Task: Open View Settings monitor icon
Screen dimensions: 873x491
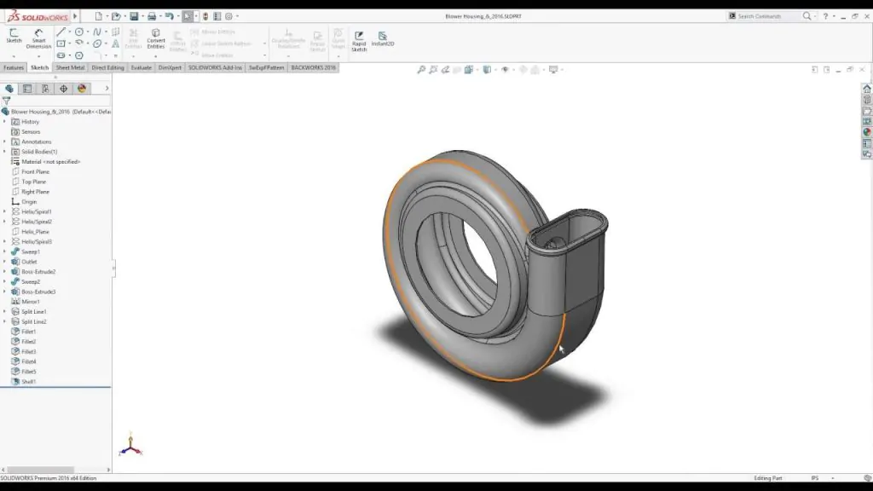Action: click(x=552, y=70)
